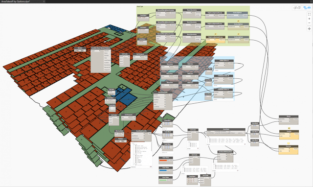Viewport: 313px width, 187px height.
Task: Select True on lower Boolean node by File.FromPath
Action: 118,141
